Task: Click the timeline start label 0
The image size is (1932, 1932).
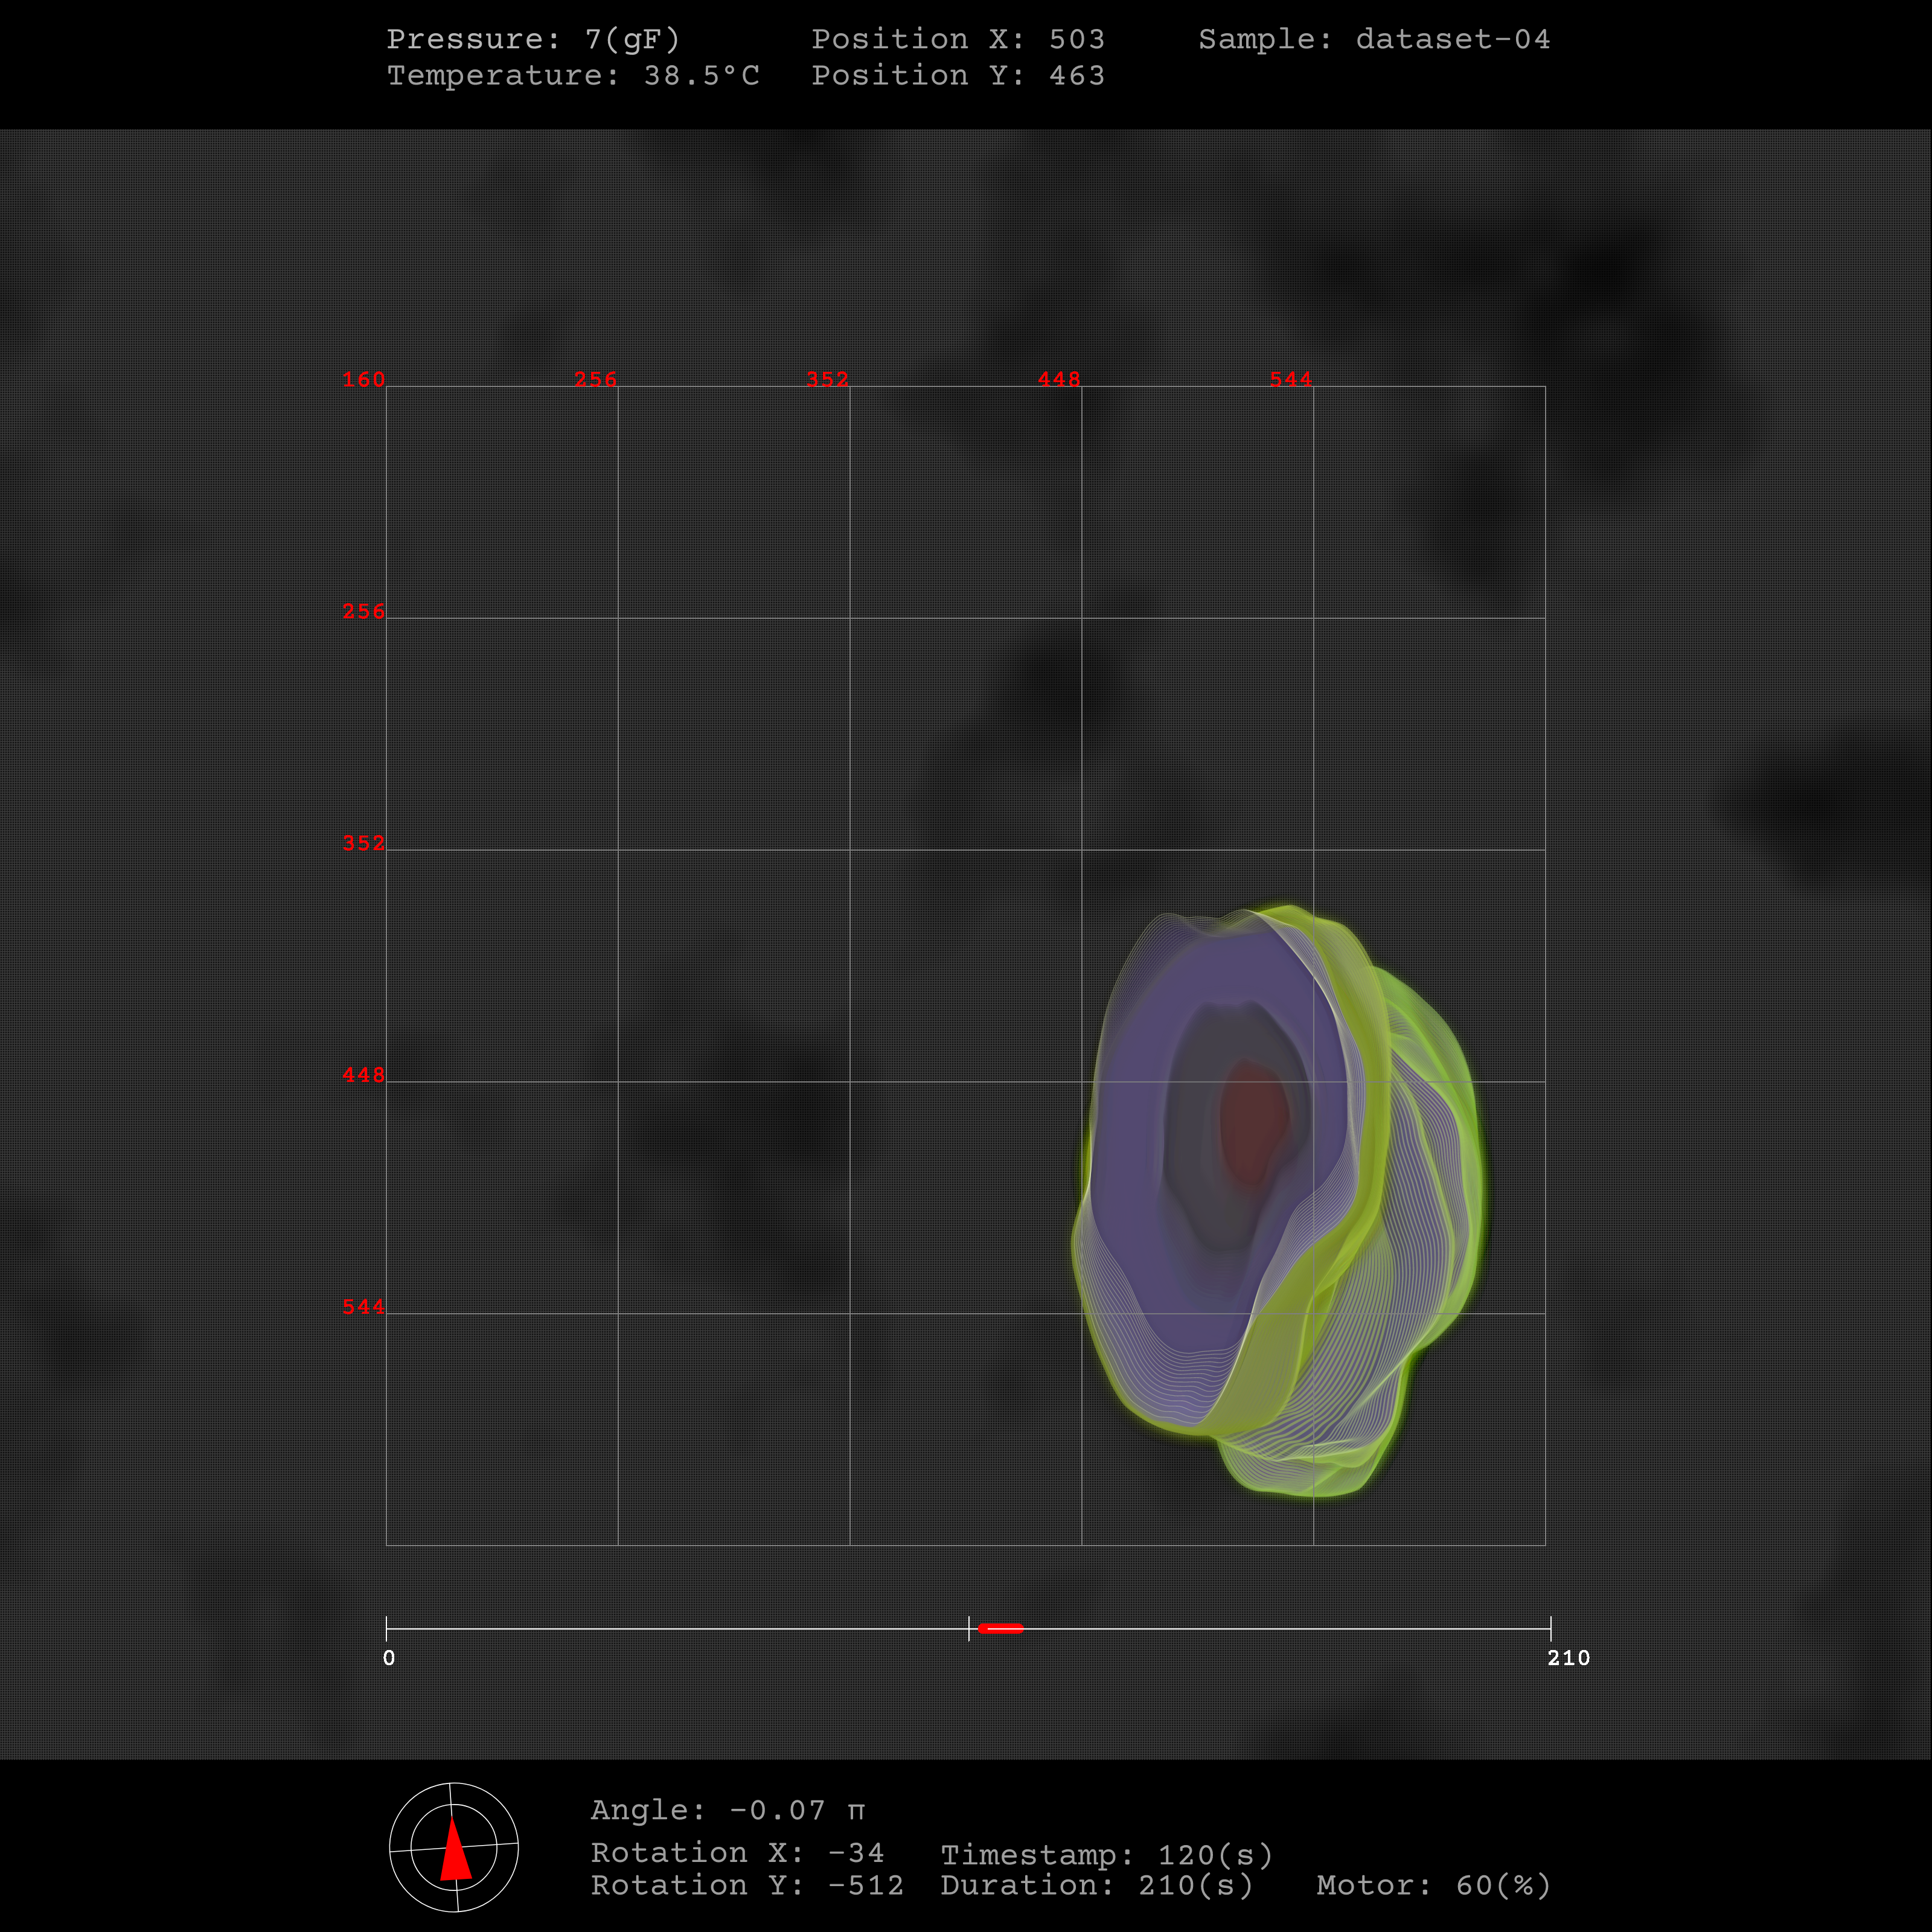Action: tap(389, 1658)
